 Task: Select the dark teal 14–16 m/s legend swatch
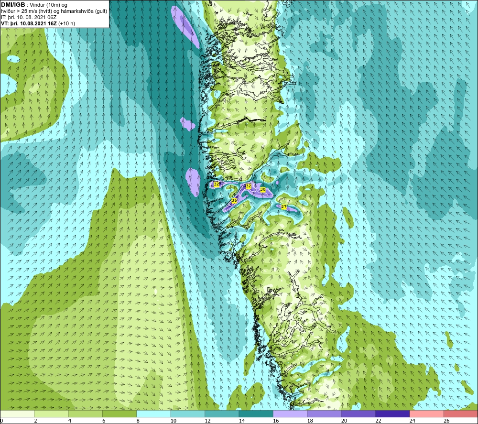point(256,413)
